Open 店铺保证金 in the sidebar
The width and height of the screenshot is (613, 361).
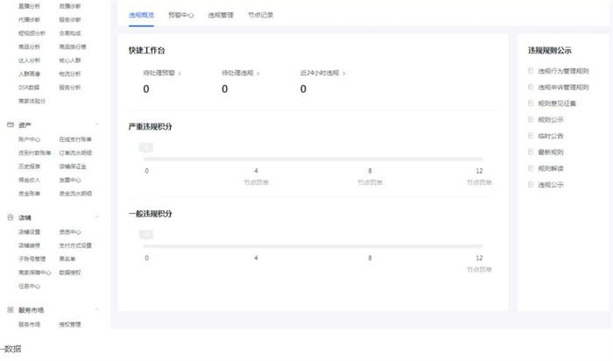73,166
